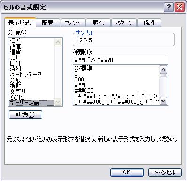Select the last visible #,##0.00 accounting format
187x181 pixels.
tap(116, 102)
